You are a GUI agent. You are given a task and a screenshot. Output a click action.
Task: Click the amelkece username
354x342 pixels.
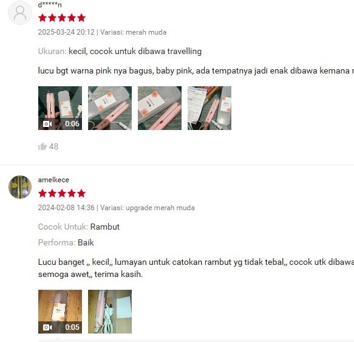coord(53,180)
